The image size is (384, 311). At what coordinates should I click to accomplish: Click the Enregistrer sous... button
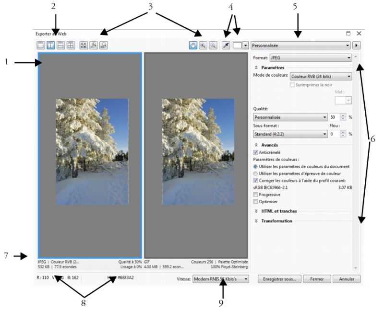pos(279,278)
